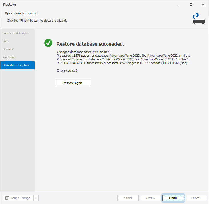Maximize the Restore window
The height and width of the screenshot is (204, 209).
coord(191,5)
